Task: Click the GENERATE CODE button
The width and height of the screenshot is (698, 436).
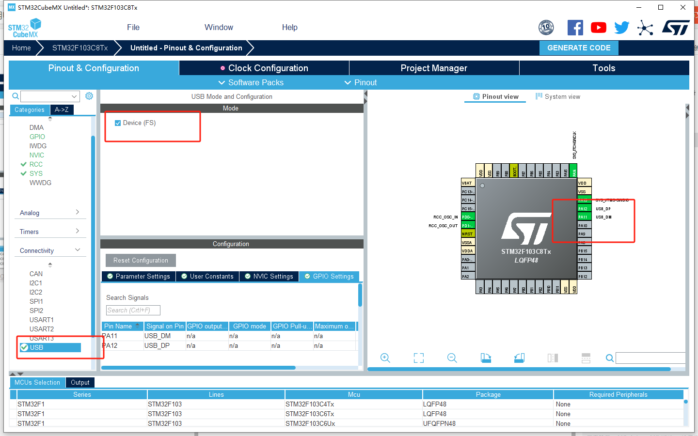Action: (x=579, y=47)
